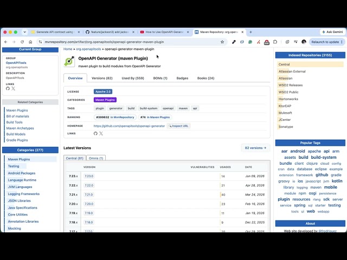Open Bill of materials related category
The image size is (347, 260).
tap(18, 116)
